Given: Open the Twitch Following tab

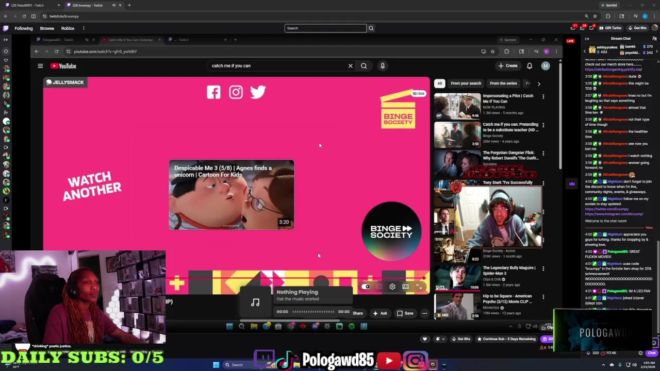Looking at the screenshot, I should (23, 28).
